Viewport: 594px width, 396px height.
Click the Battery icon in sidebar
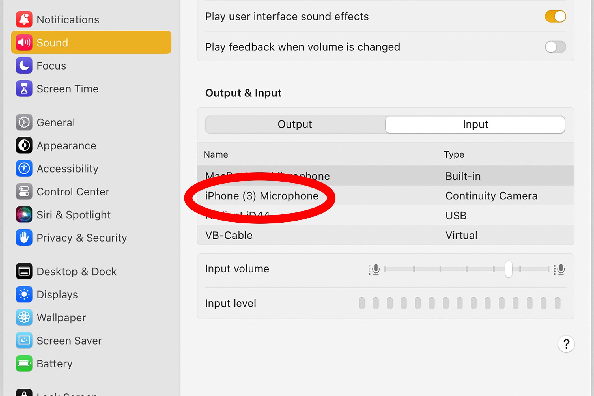tap(24, 363)
